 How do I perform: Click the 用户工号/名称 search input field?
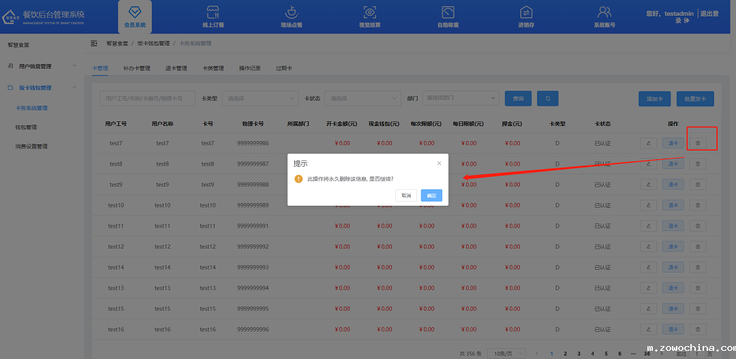pyautogui.click(x=147, y=99)
